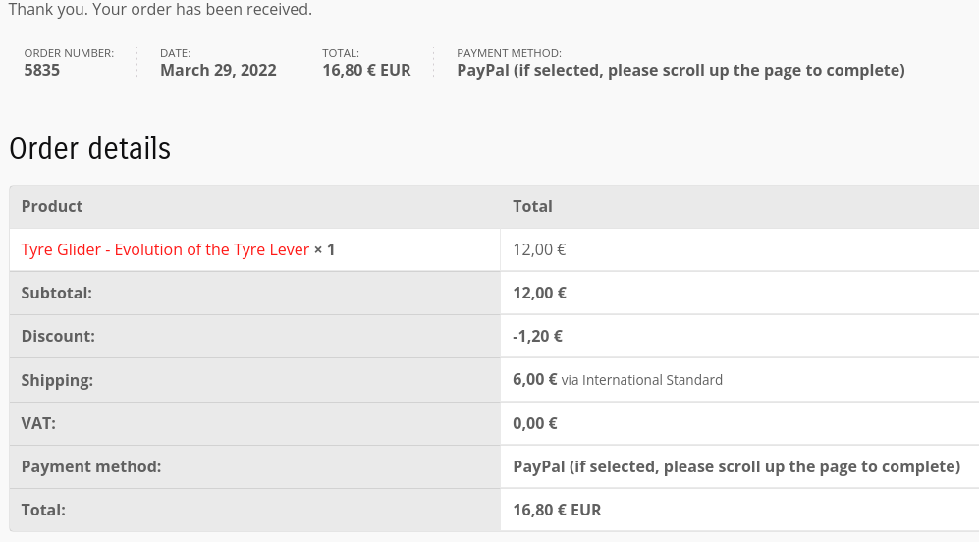Select the order number 5835
This screenshot has height=542, width=979.
(42, 70)
